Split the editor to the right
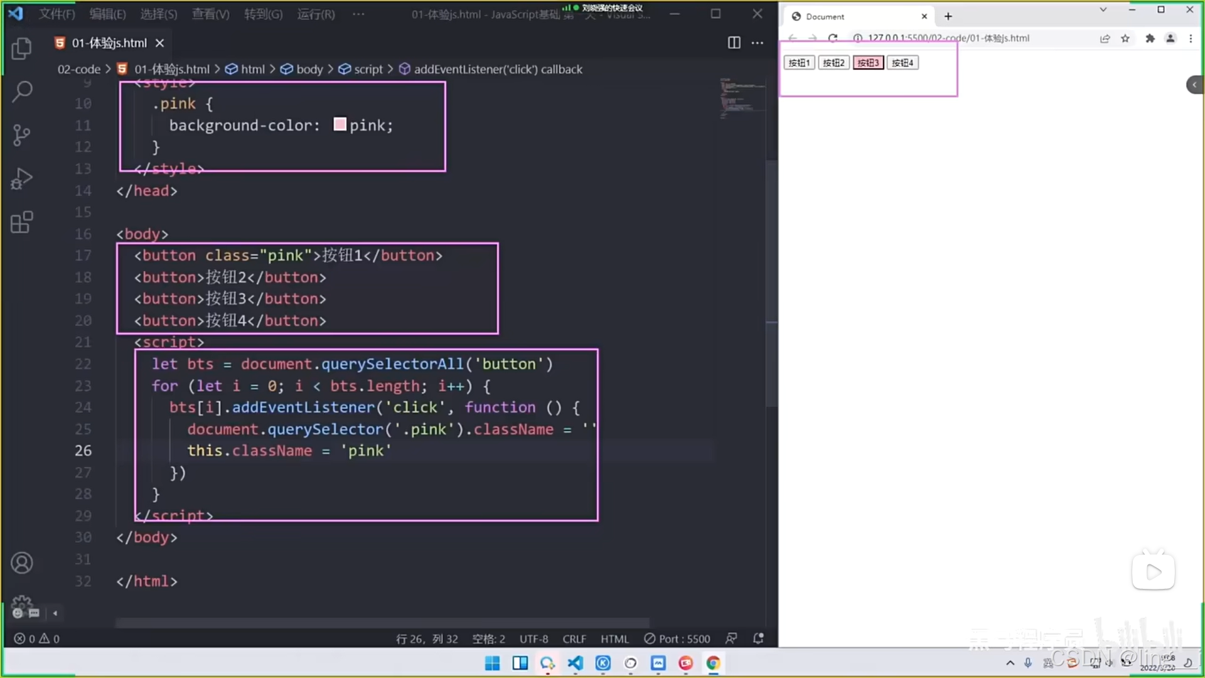Viewport: 1205px width, 678px height. [734, 43]
